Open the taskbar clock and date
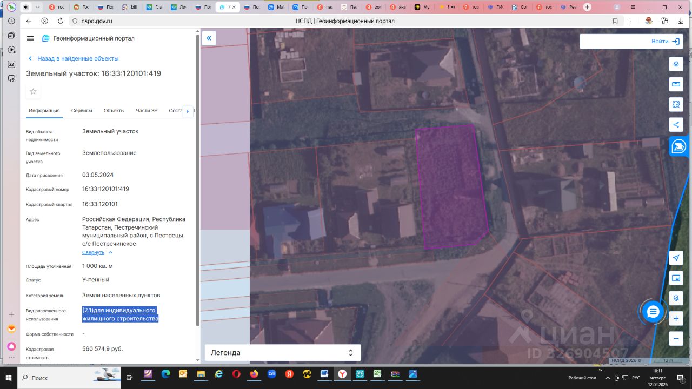 pos(657,378)
